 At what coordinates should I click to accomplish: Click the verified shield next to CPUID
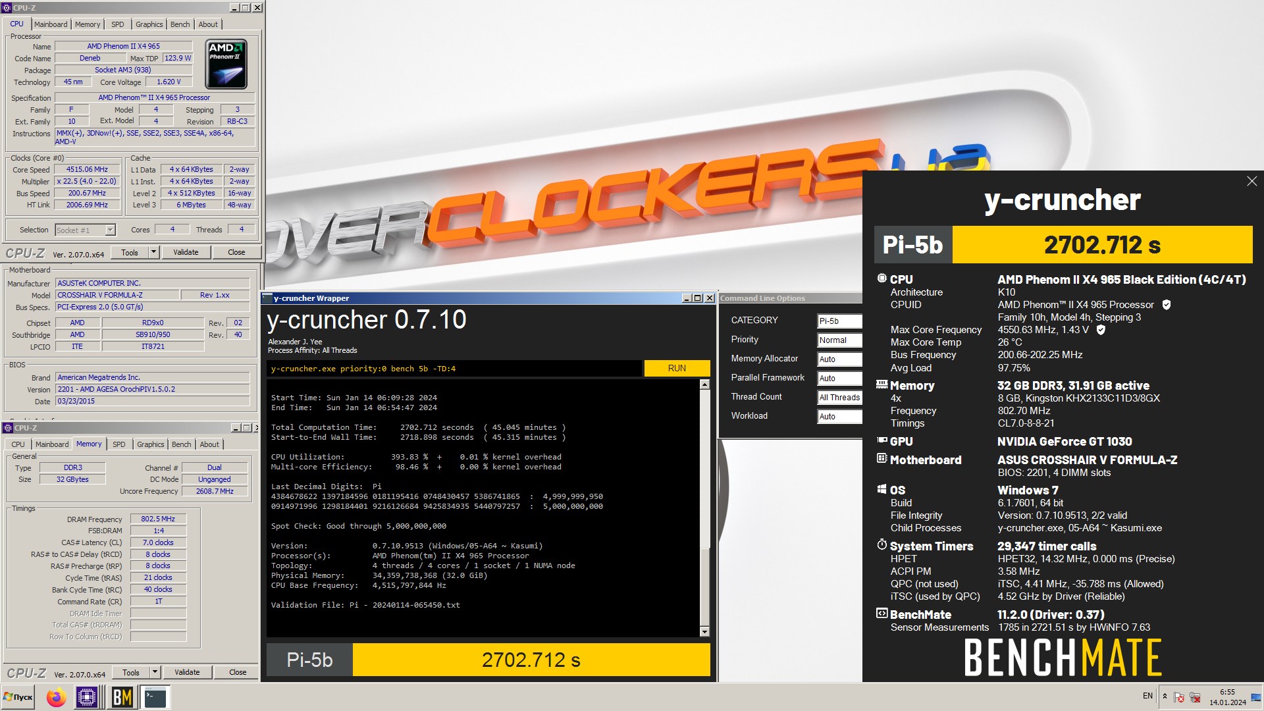pyautogui.click(x=1166, y=305)
